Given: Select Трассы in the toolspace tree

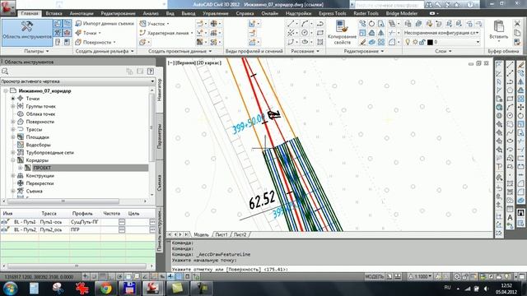Looking at the screenshot, I should (34, 130).
